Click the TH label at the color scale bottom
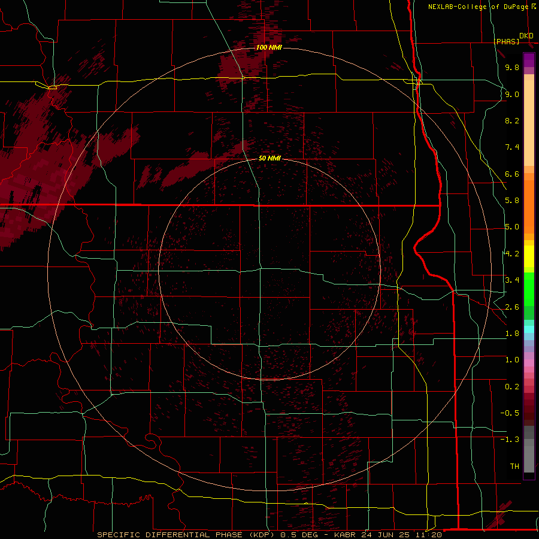Image resolution: width=539 pixels, height=539 pixels. click(514, 467)
